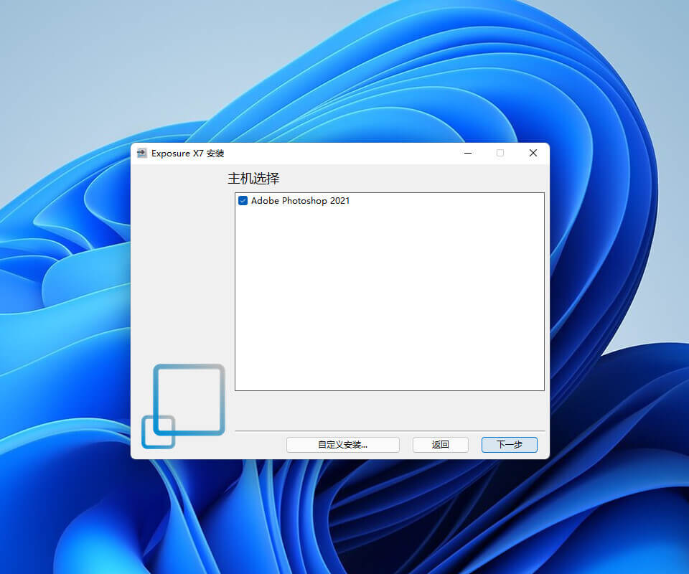The width and height of the screenshot is (689, 574).
Task: Select the Adobe Photoshop 2021 label text
Action: coord(300,201)
